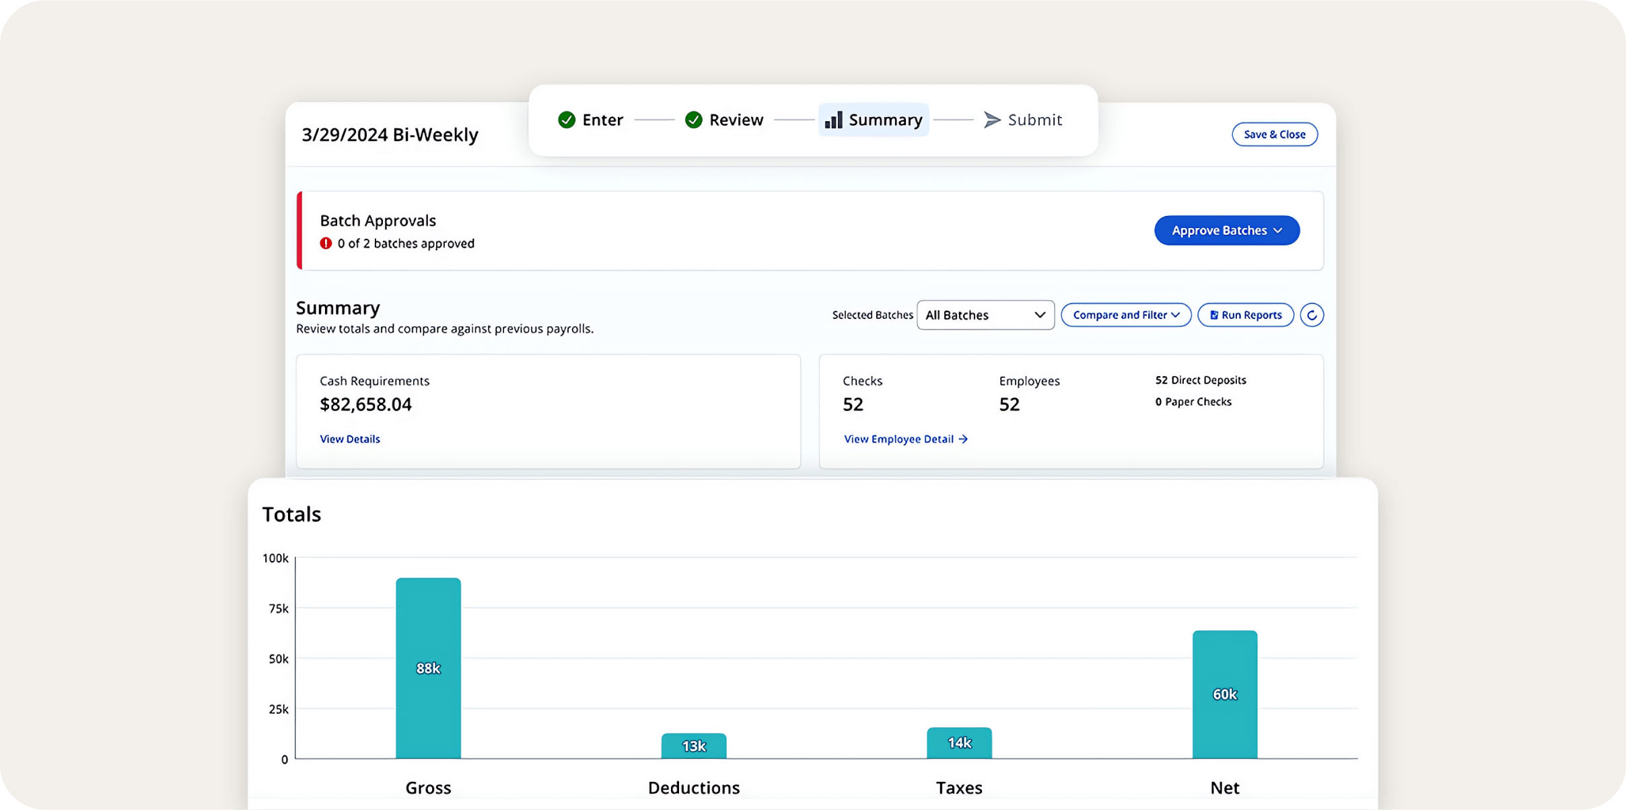The width and height of the screenshot is (1626, 810).
Task: Go back to the Review step
Action: 736,120
